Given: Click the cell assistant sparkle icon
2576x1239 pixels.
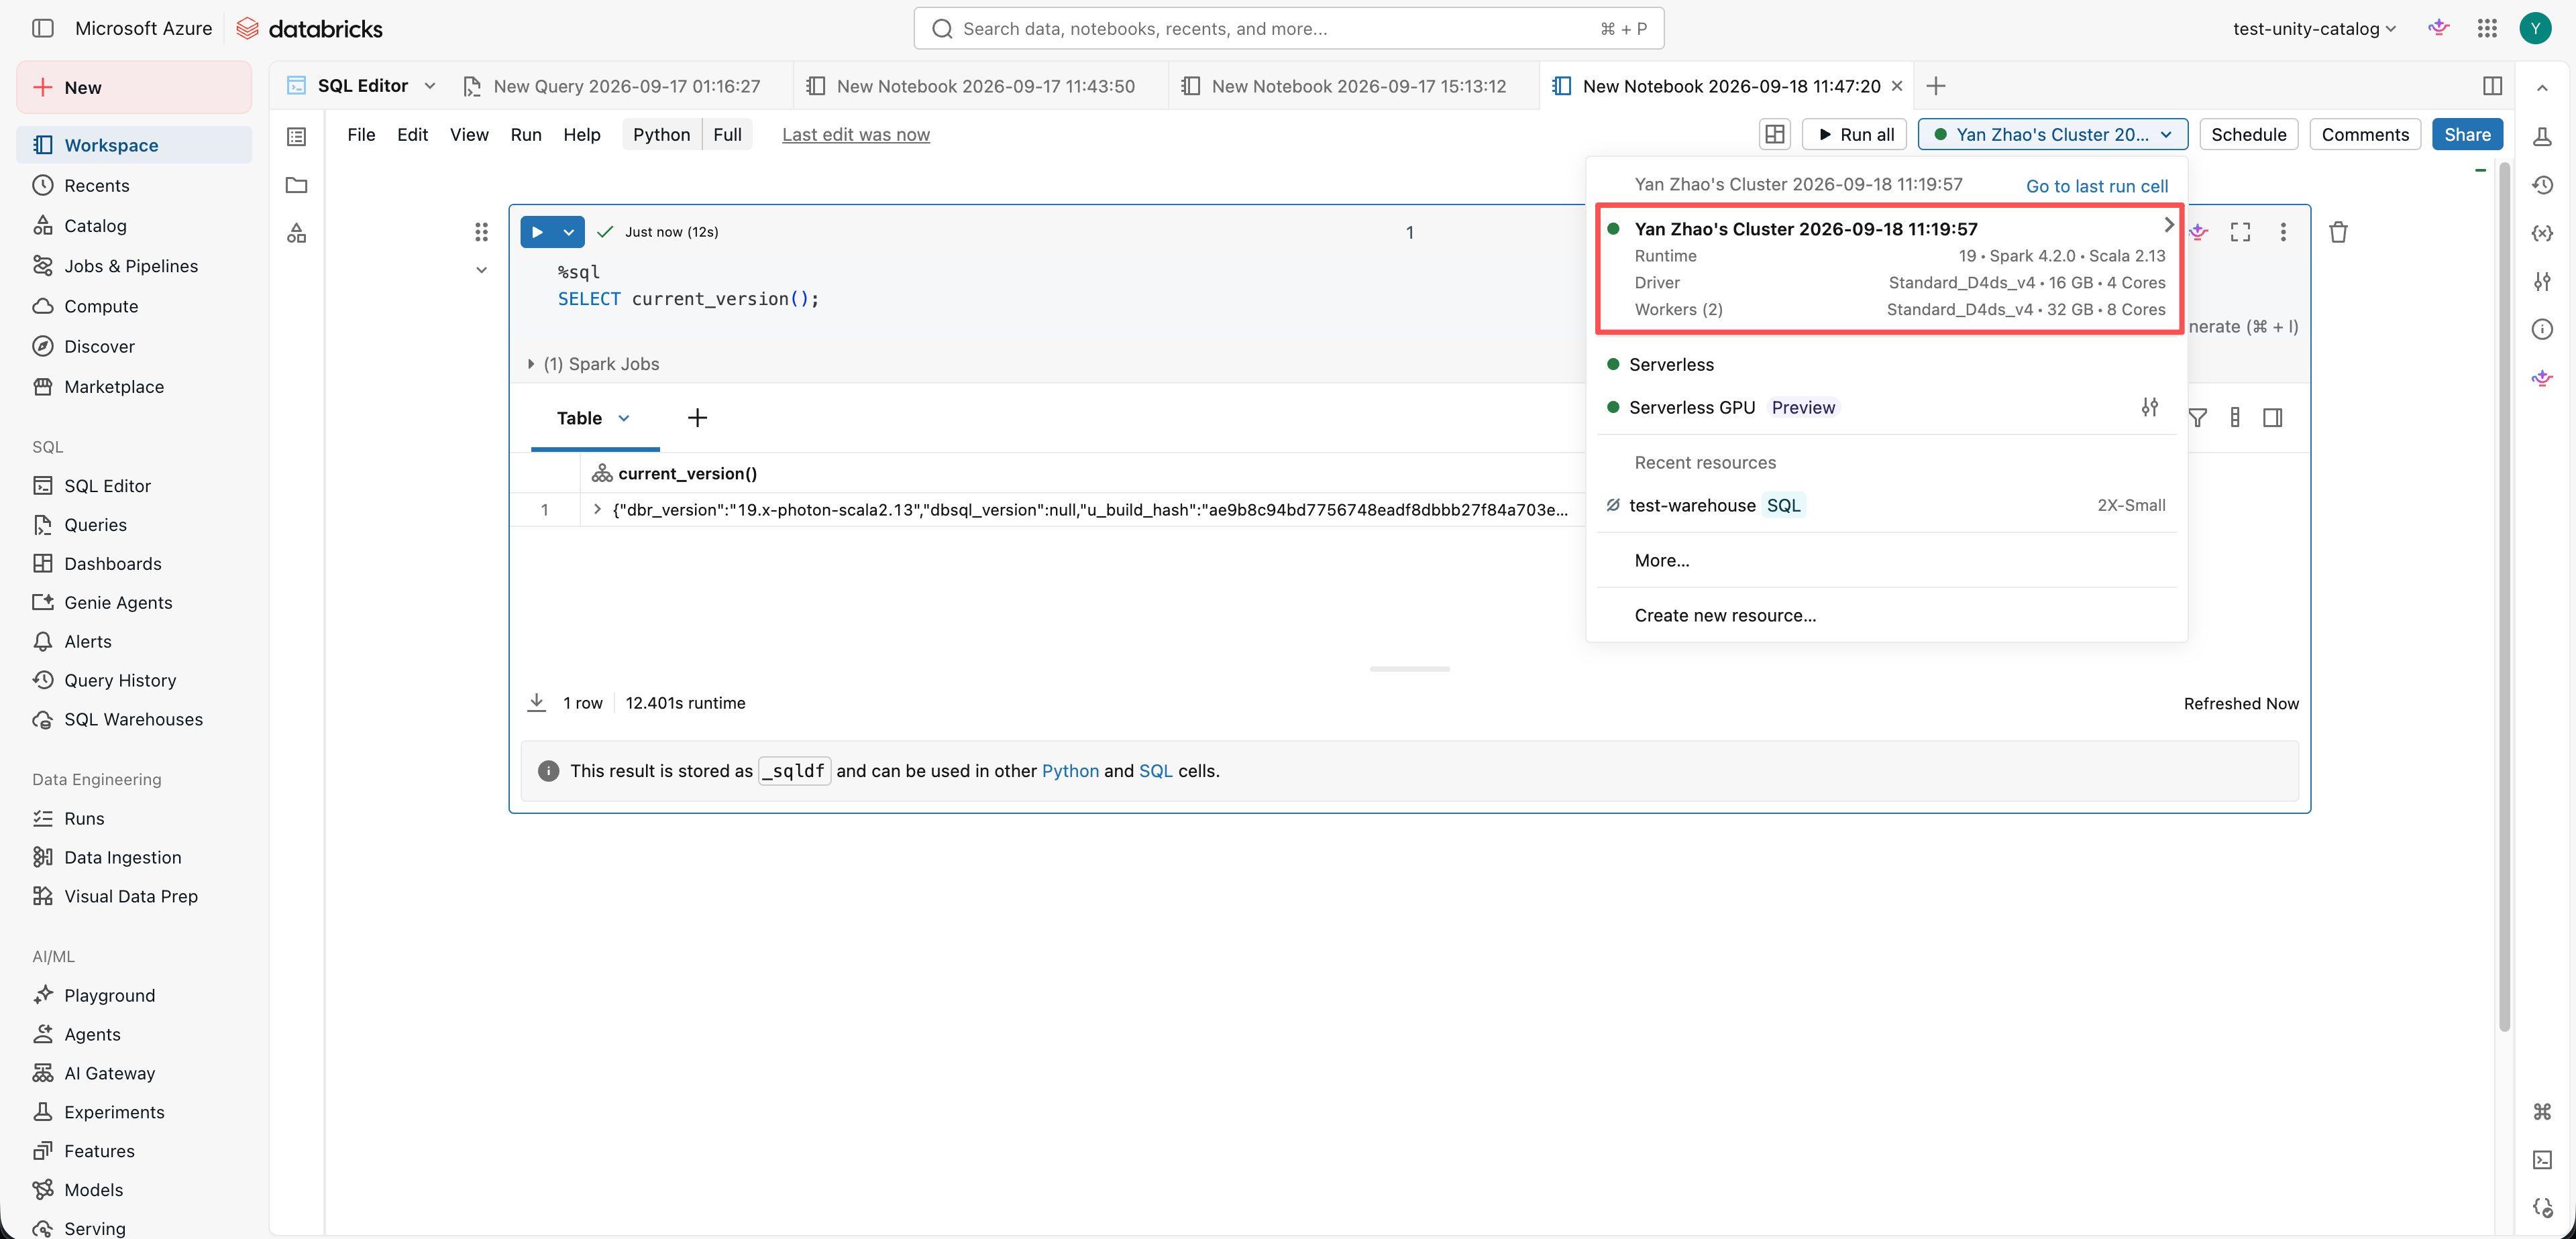Looking at the screenshot, I should [2198, 232].
